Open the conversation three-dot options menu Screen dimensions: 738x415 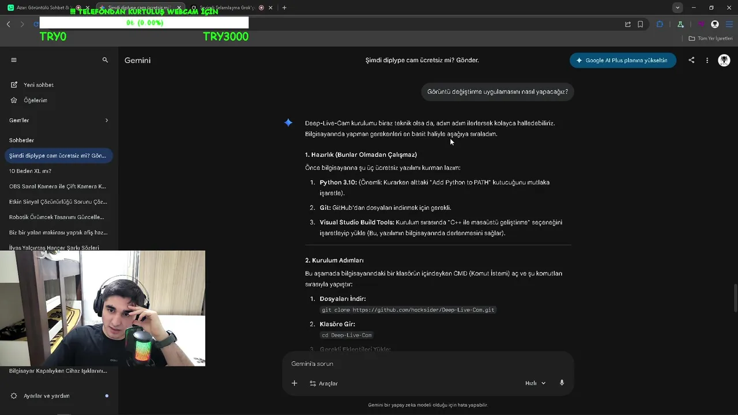coord(707,60)
